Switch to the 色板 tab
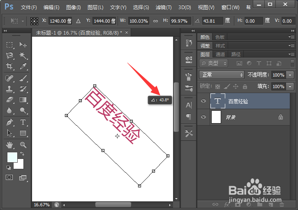Viewport: 298px width, 210px height. point(220,37)
